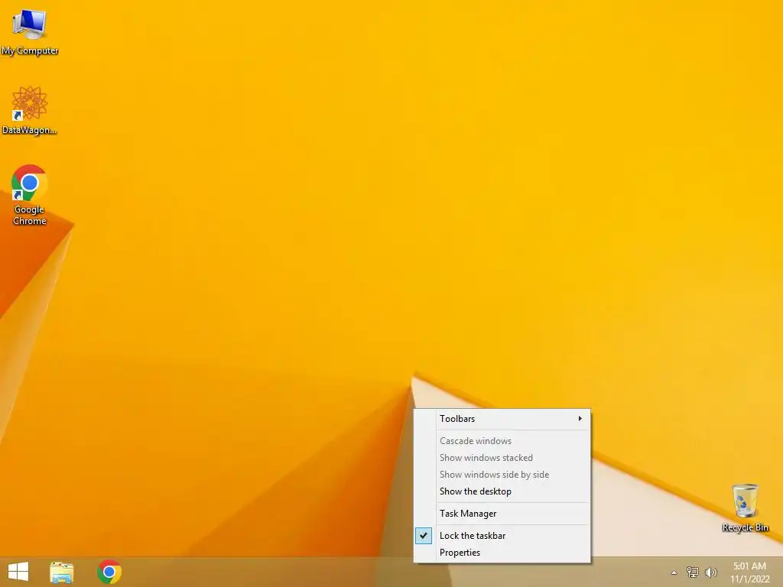
Task: Expand the Toolbars submenu
Action: pyautogui.click(x=502, y=419)
